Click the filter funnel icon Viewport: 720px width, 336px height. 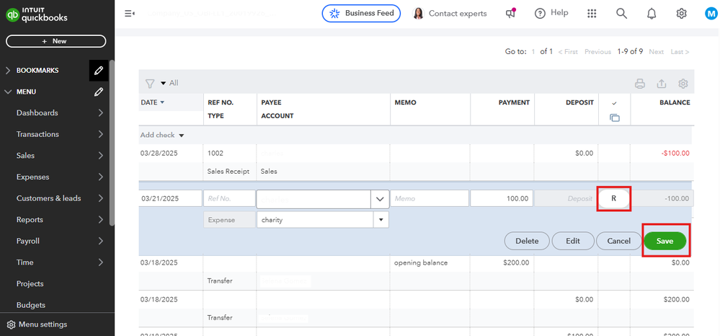(x=150, y=84)
